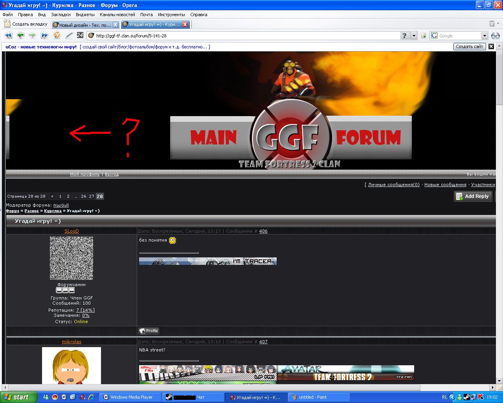Open the Windows Start menu
Image resolution: width=503 pixels, height=403 pixels.
(18, 397)
